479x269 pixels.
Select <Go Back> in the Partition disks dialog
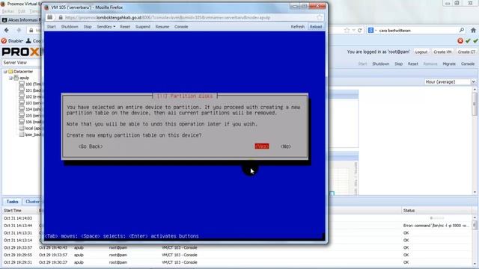[x=91, y=146]
